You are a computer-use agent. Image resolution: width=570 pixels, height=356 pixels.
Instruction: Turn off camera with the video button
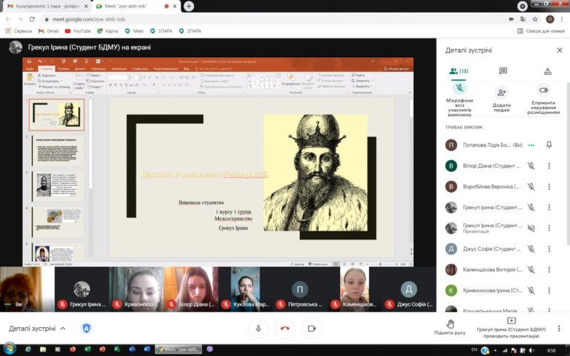click(x=312, y=328)
